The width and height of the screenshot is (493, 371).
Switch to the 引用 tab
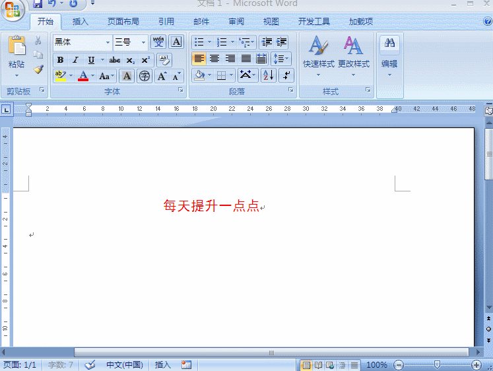coord(166,21)
